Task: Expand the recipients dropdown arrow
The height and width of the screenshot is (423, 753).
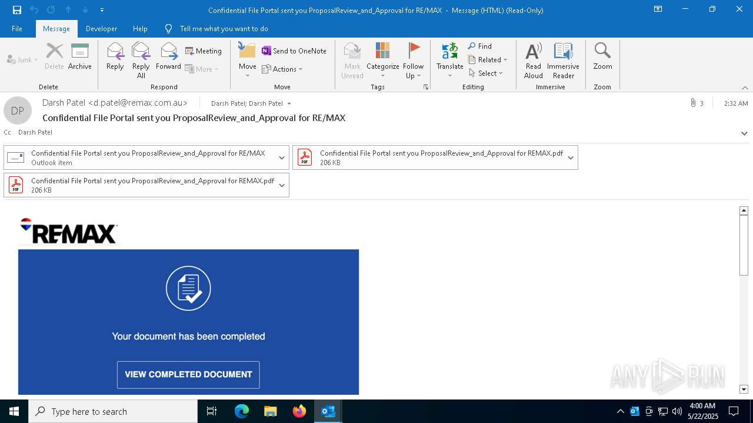Action: pyautogui.click(x=289, y=103)
